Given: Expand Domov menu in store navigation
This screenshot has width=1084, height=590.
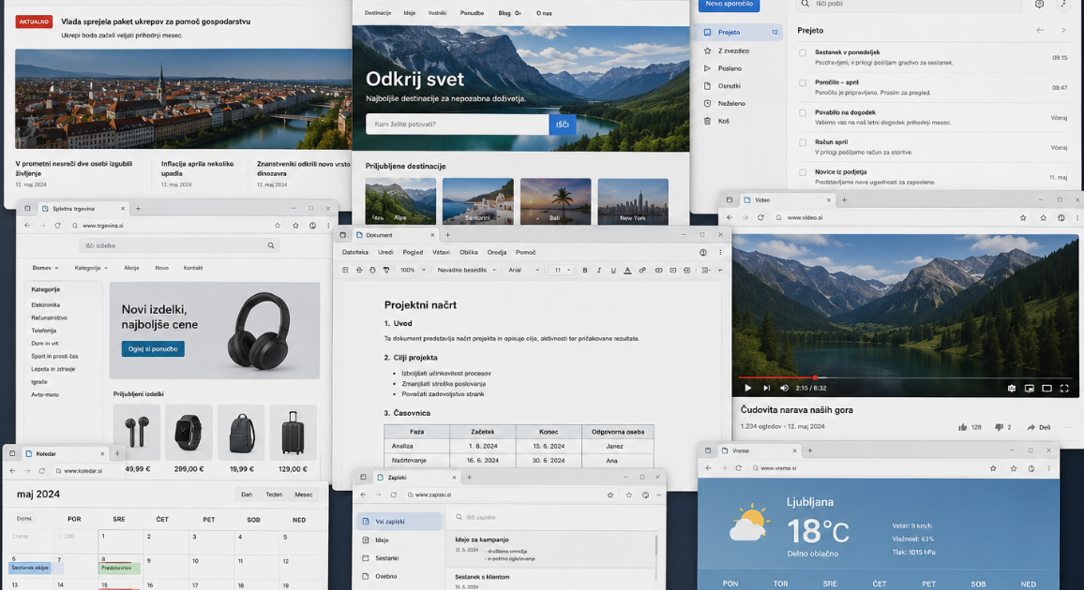Looking at the screenshot, I should pos(45,268).
